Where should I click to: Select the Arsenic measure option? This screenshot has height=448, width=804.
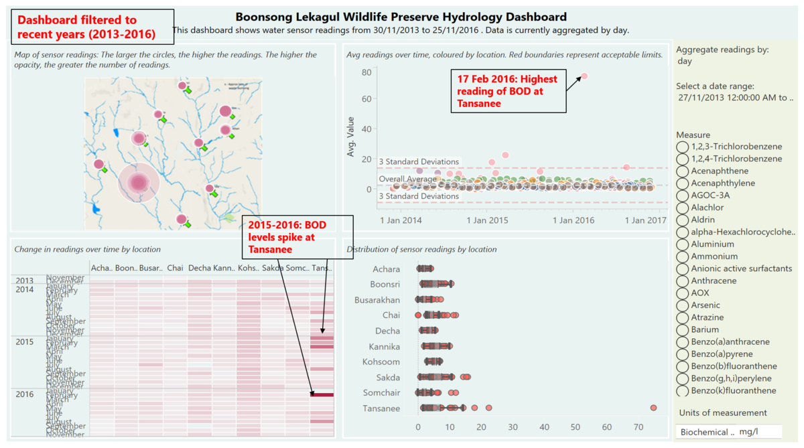coord(683,305)
